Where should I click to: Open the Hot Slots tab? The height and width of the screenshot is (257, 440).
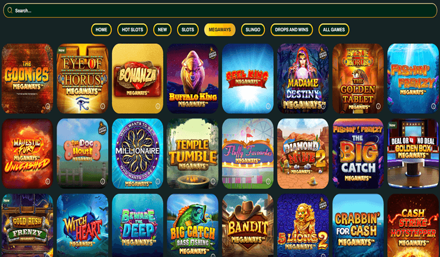pos(132,30)
